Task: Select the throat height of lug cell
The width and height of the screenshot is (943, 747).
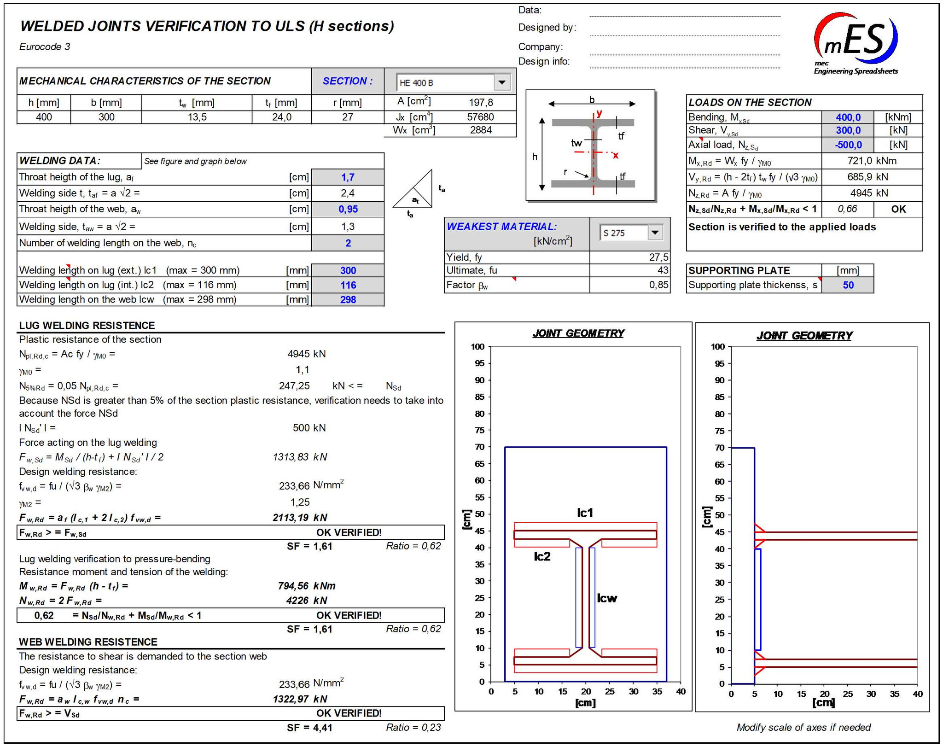Action: click(x=348, y=176)
